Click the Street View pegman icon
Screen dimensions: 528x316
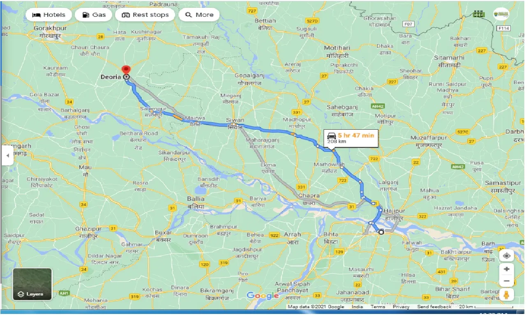(x=507, y=295)
